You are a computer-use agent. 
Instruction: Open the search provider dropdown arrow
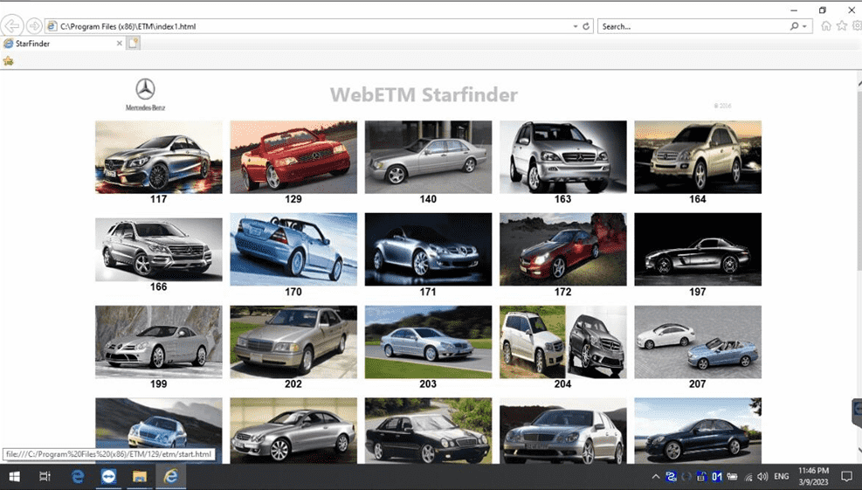coord(804,26)
